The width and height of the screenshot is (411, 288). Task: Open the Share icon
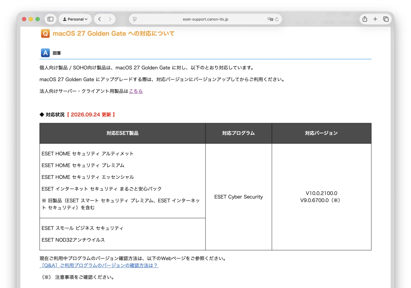click(x=365, y=19)
